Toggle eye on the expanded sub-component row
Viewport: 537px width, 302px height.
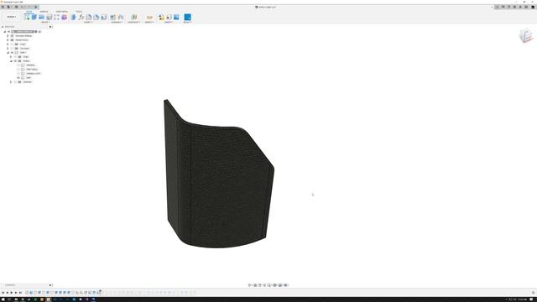(x=12, y=52)
